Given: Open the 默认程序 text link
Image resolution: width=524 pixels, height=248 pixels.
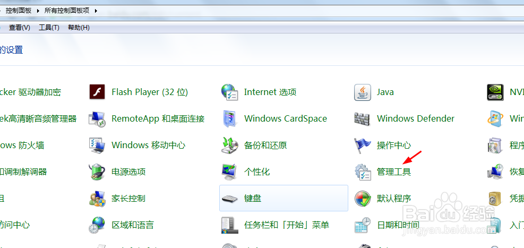Looking at the screenshot, I should point(394,199).
